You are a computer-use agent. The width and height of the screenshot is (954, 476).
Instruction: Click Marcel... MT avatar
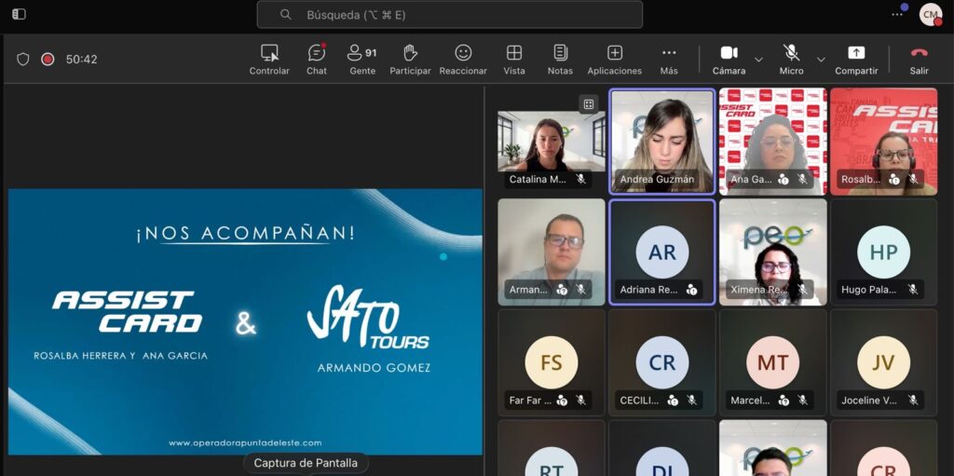click(x=772, y=362)
